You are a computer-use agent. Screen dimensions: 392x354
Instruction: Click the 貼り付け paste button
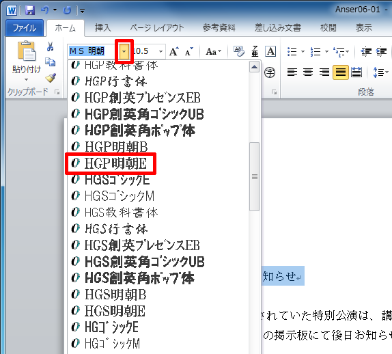(x=26, y=61)
